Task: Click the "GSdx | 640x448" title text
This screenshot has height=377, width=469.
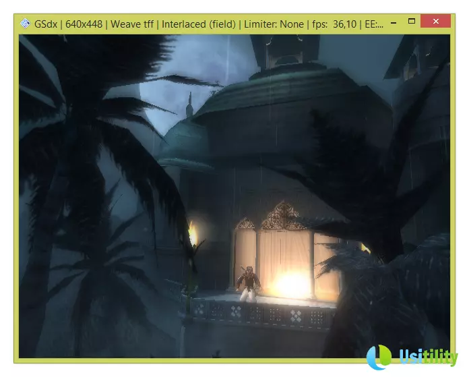Action: pyautogui.click(x=68, y=24)
